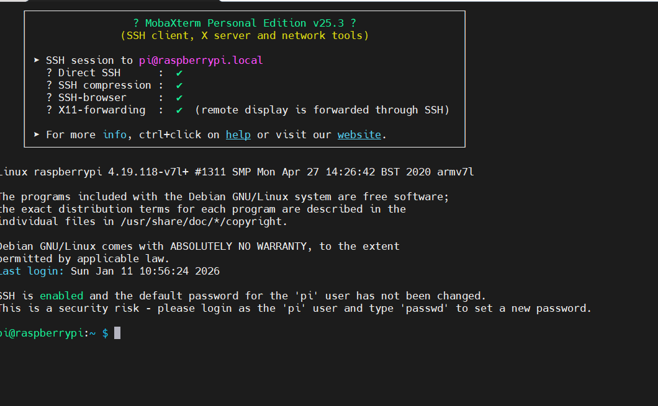Click the green 'enabled' word
658x406 pixels.
click(x=61, y=296)
